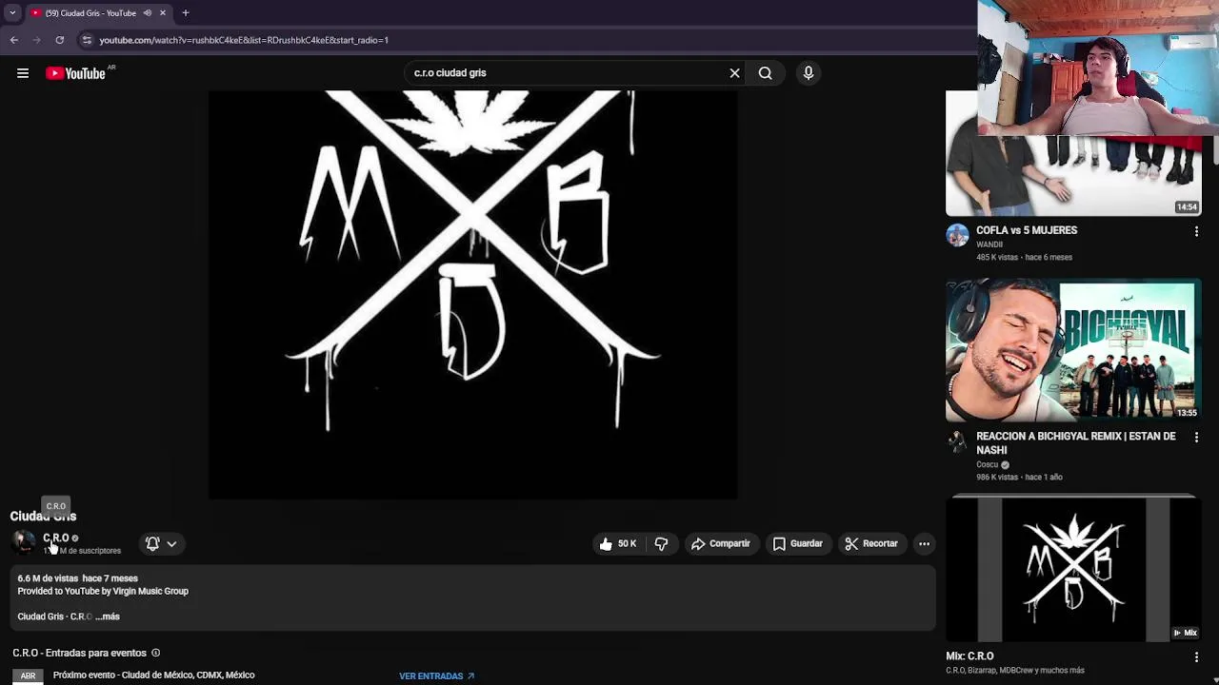Screen dimensions: 1219x685
Task: Open more actions three-dot menu under video
Action: tap(924, 543)
